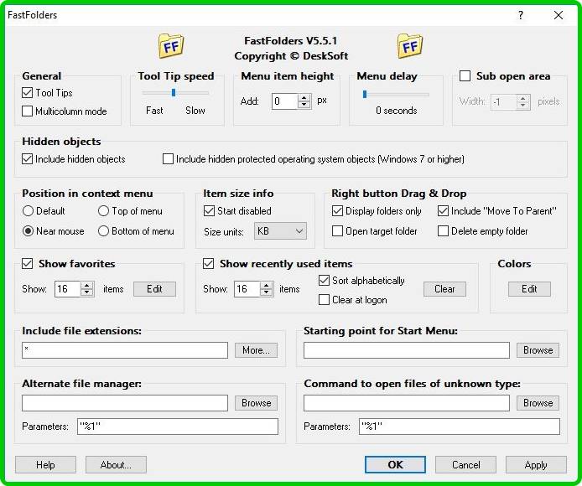Decrease favorites Show items count
This screenshot has height=486, width=582.
(x=87, y=292)
